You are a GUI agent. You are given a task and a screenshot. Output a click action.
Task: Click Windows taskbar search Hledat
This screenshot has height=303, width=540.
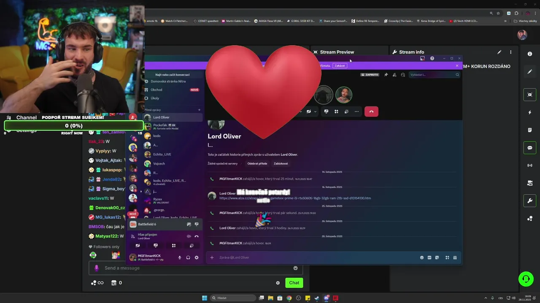pos(233,298)
